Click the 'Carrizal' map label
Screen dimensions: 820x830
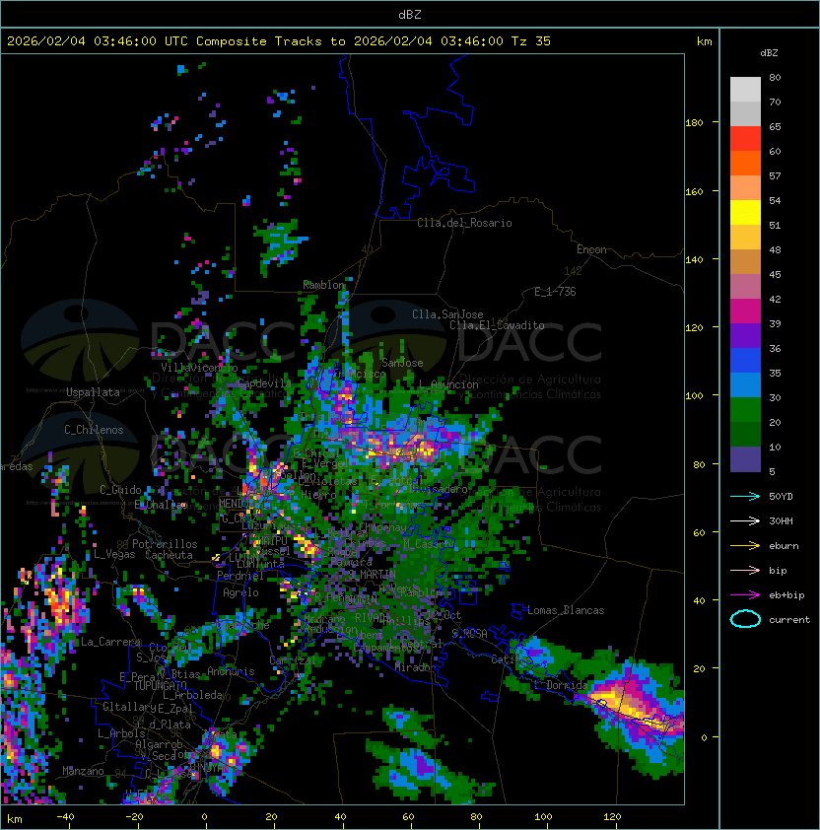click(292, 660)
